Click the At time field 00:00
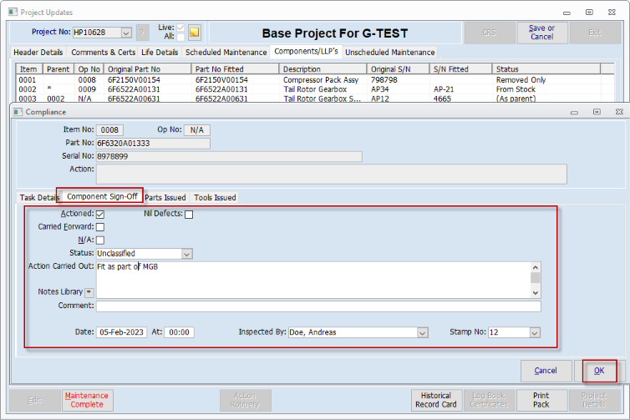This screenshot has width=630, height=420. [179, 332]
